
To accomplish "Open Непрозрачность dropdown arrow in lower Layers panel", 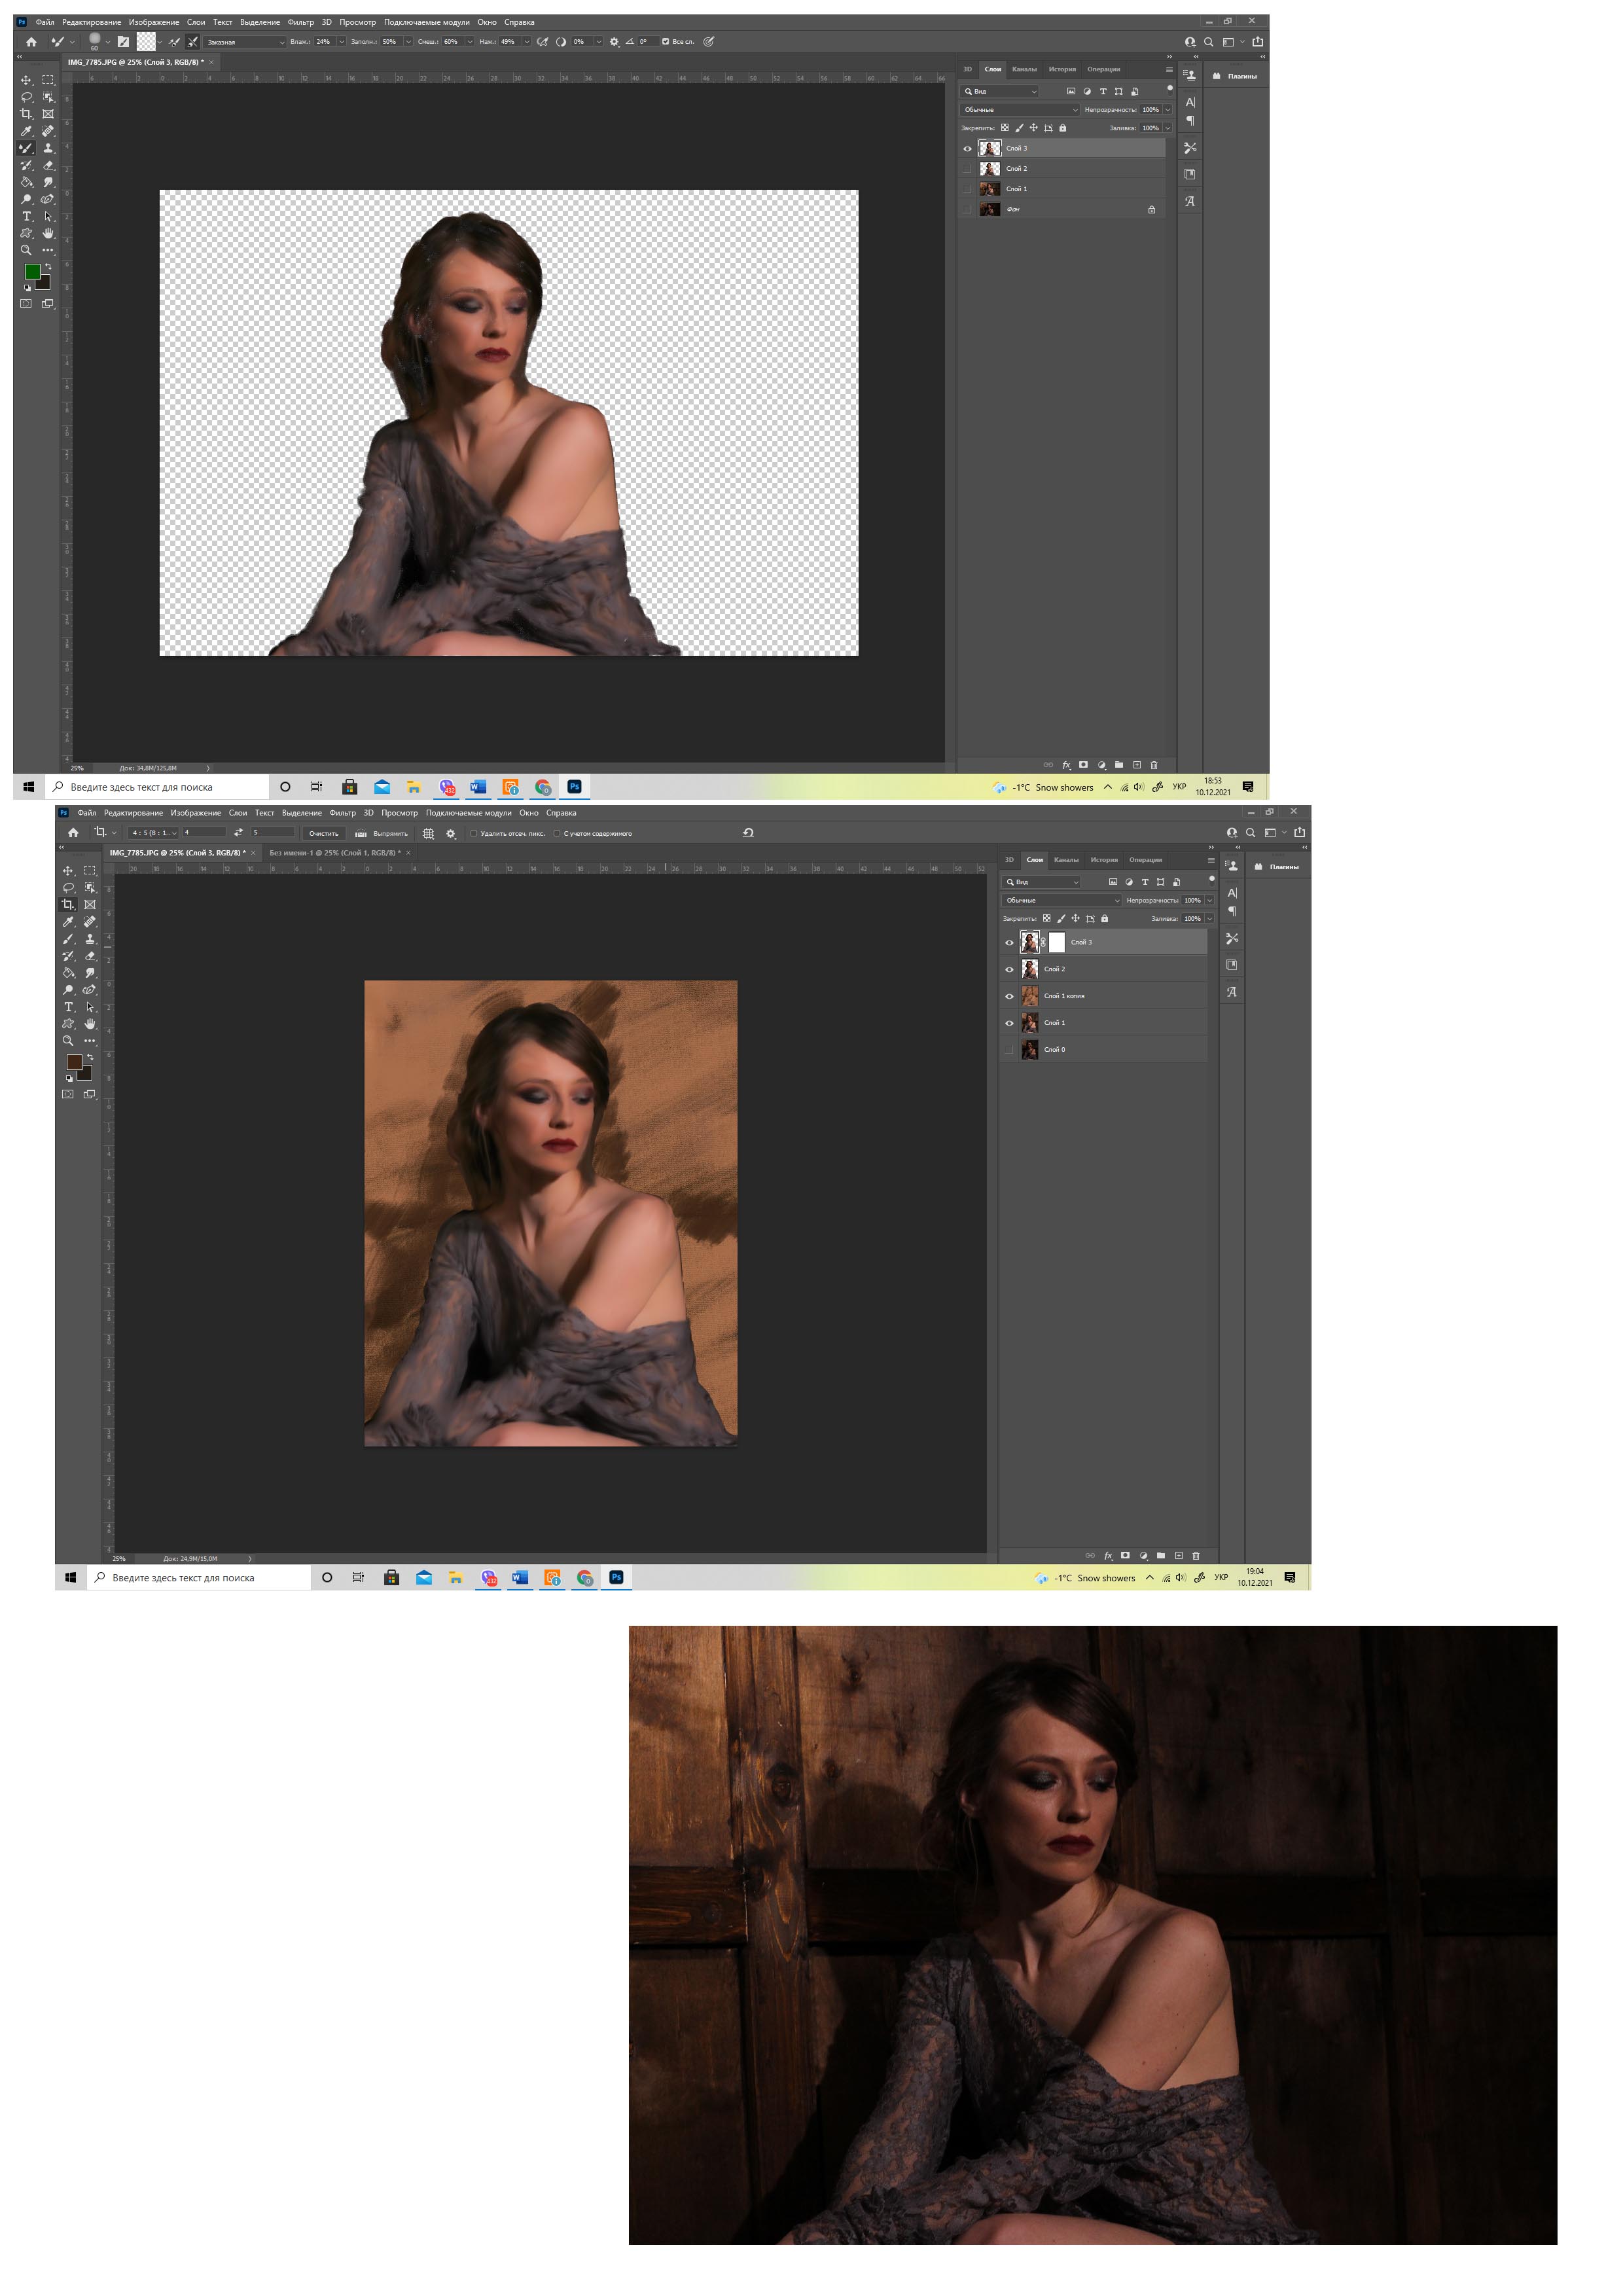I will (x=1209, y=900).
